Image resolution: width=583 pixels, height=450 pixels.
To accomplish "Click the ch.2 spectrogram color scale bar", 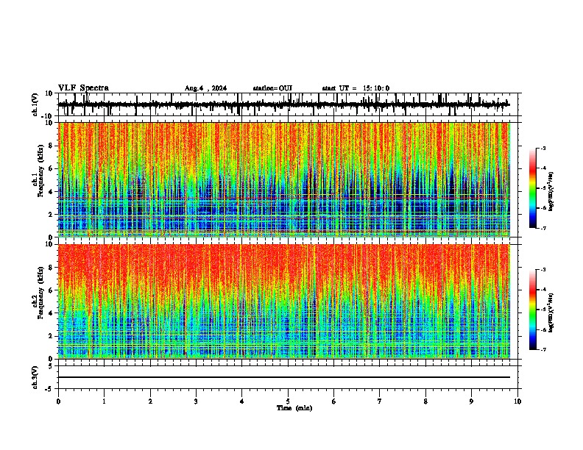I will (532, 310).
